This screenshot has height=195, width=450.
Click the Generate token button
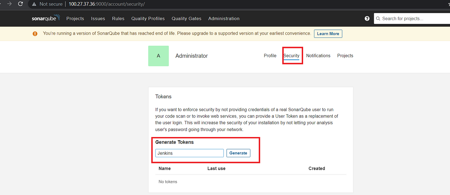click(238, 153)
